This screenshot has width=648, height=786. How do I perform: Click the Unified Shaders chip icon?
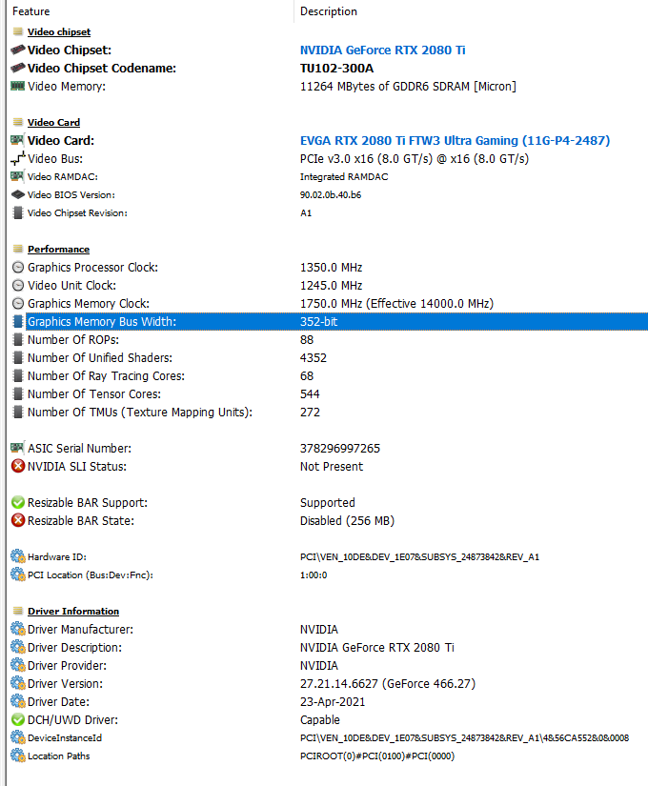click(x=17, y=357)
